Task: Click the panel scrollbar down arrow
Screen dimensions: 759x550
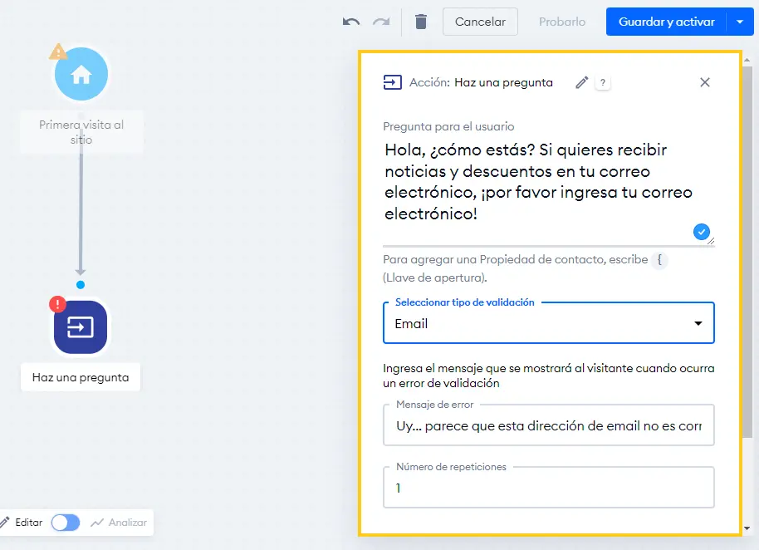Action: click(x=747, y=528)
